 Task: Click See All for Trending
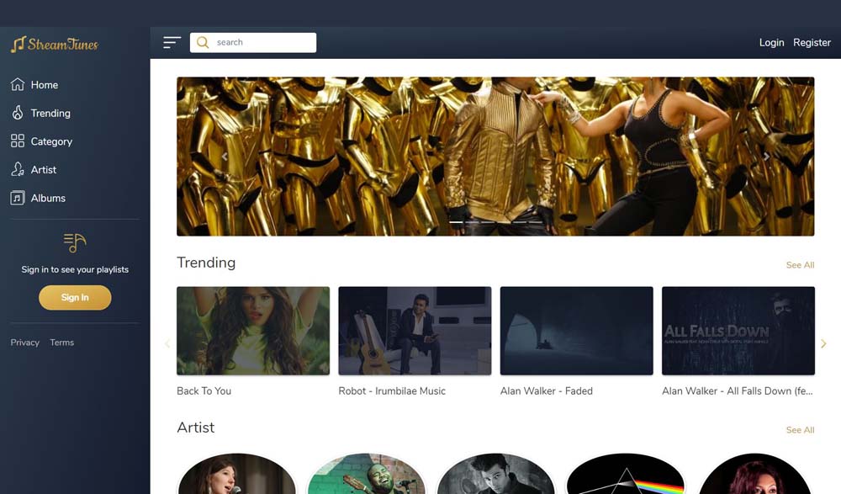coord(800,265)
